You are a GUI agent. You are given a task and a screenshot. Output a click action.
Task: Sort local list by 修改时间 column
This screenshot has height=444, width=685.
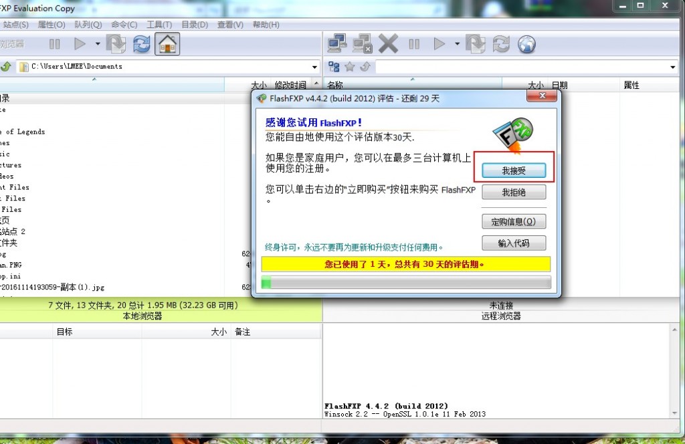point(290,85)
